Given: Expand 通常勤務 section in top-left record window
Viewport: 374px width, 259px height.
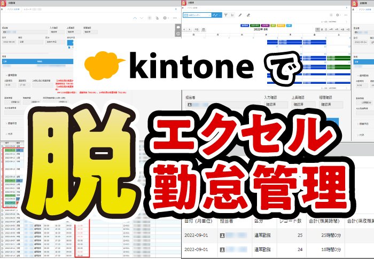Looking at the screenshot, I should point(11,75).
